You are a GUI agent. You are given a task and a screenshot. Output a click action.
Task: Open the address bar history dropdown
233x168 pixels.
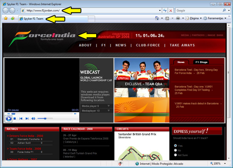[160, 11]
